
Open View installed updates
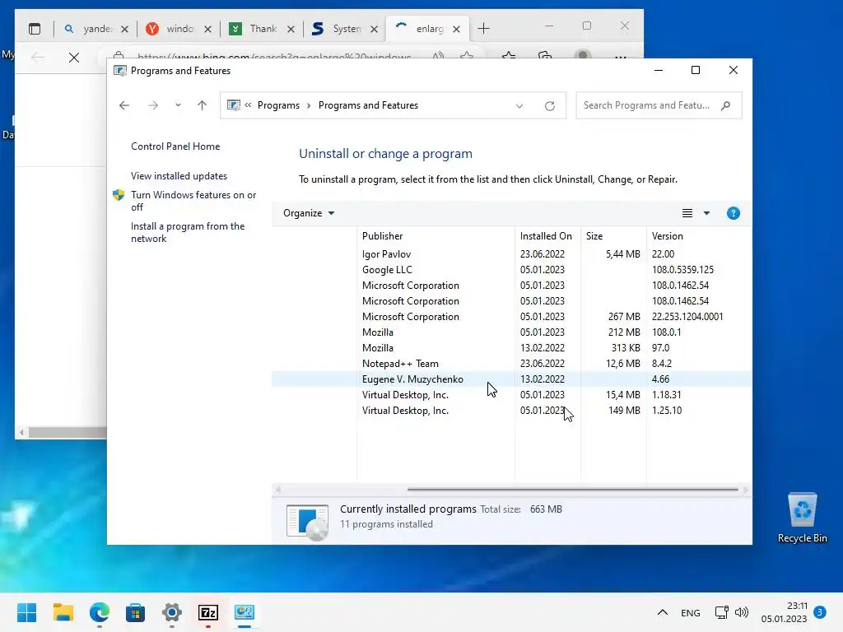(179, 176)
